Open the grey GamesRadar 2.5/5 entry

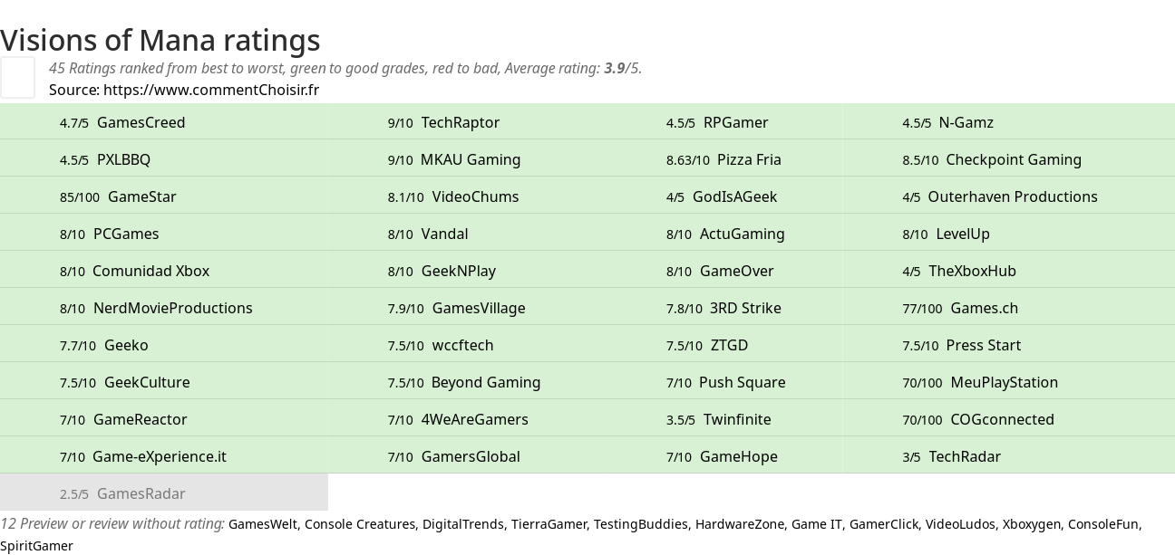164,493
